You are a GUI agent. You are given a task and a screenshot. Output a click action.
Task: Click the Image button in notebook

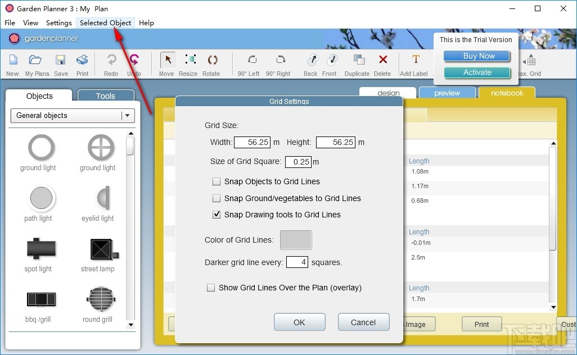pos(419,324)
